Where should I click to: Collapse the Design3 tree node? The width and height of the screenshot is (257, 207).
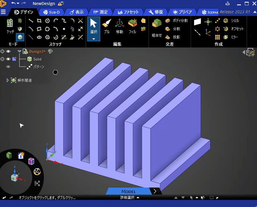click(x=19, y=52)
